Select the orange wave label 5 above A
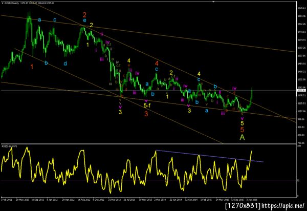Image resolution: width=307 pixels, height=211 pixels. click(x=242, y=130)
